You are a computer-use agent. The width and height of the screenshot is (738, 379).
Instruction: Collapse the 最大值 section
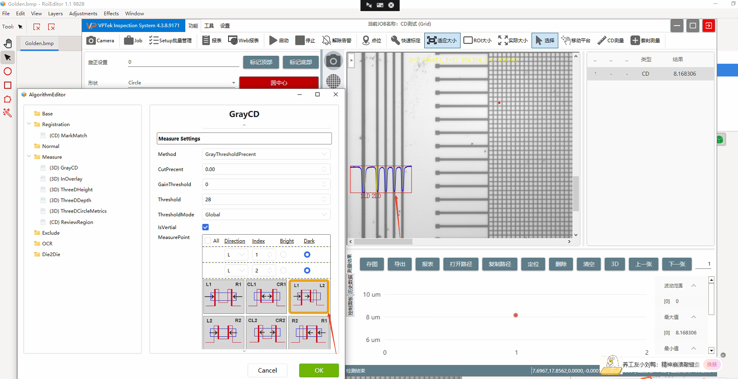[694, 317]
